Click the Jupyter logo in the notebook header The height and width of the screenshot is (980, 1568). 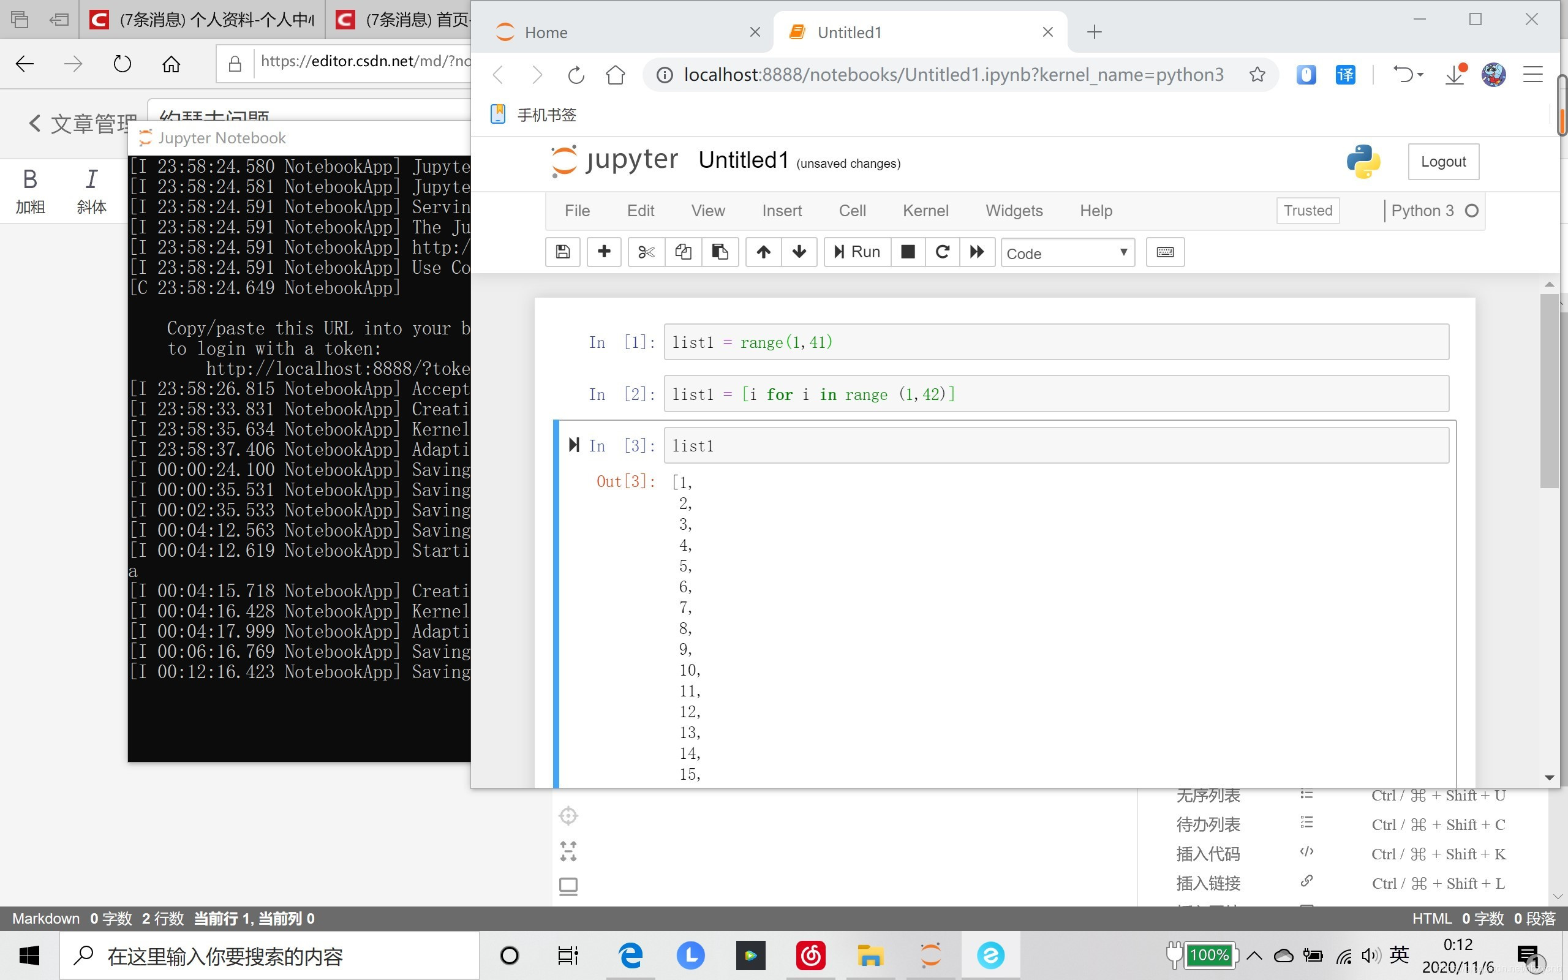click(614, 160)
